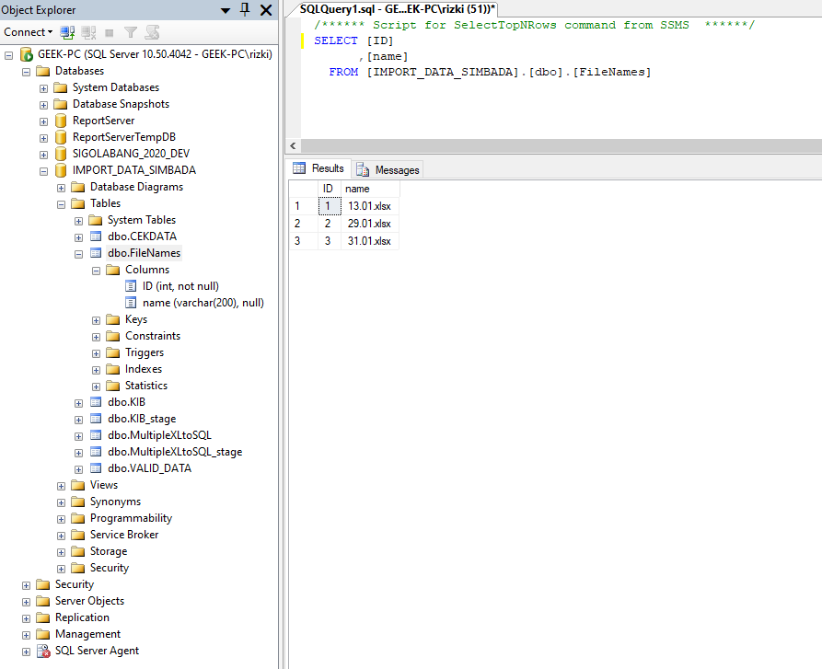
Task: Open the Object Explorer window position dropdown
Action: [226, 10]
